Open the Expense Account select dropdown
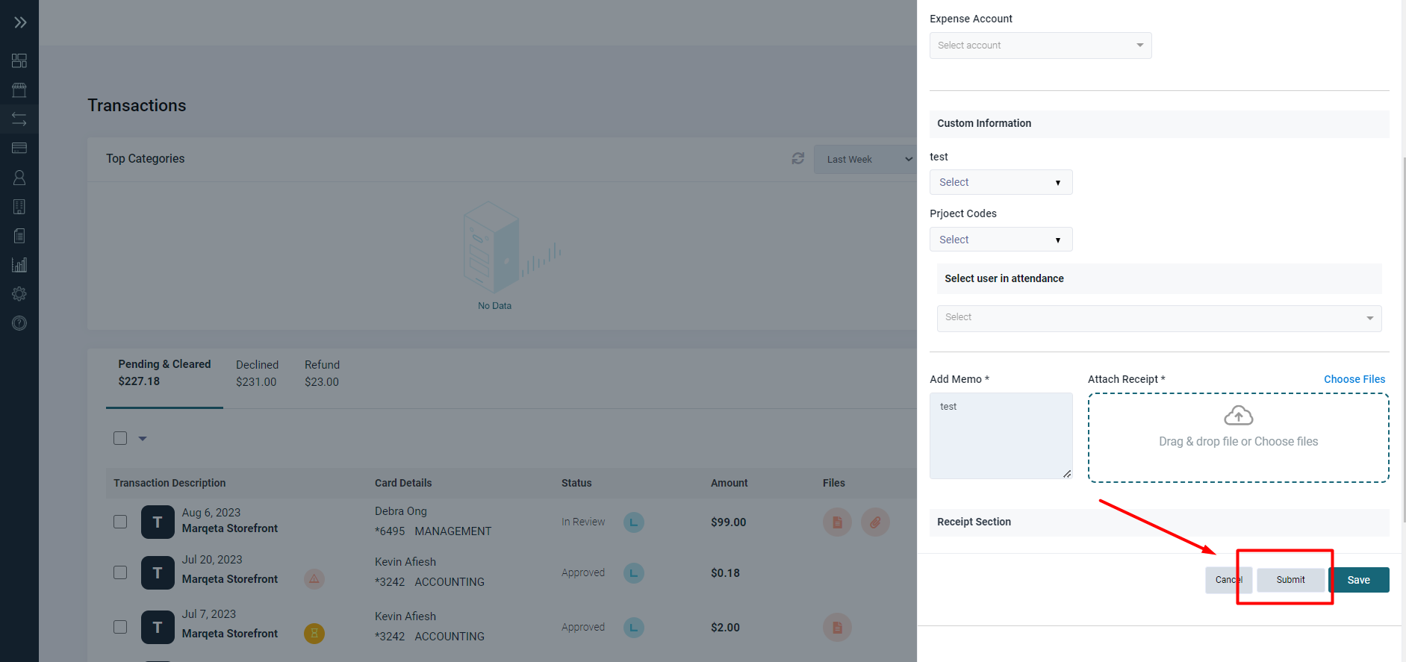Viewport: 1406px width, 662px height. tap(1040, 46)
